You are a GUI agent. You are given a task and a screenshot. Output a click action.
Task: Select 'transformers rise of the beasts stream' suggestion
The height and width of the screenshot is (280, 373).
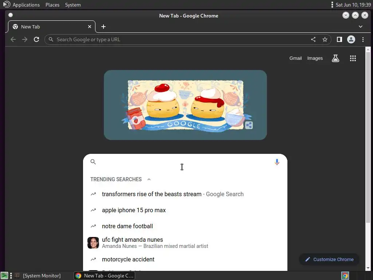pos(185,194)
